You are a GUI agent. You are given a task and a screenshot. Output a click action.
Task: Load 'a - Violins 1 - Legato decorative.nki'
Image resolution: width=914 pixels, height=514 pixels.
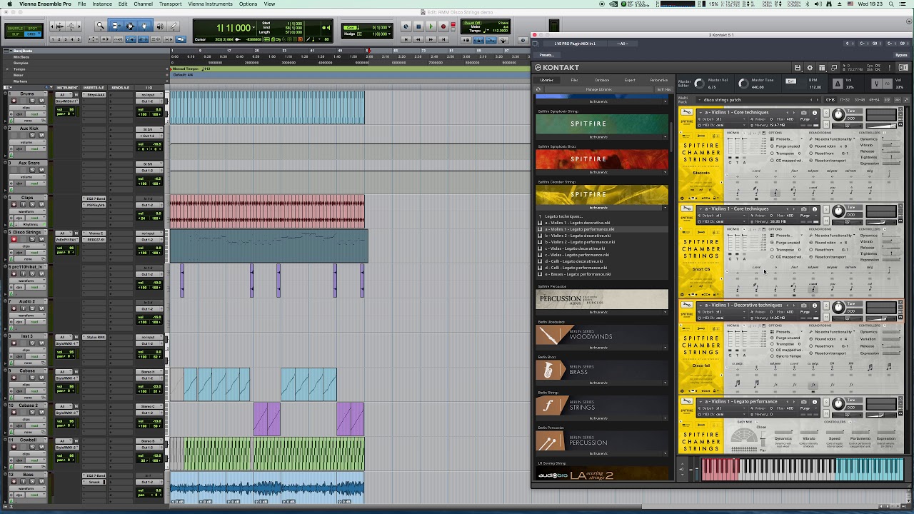click(x=578, y=223)
